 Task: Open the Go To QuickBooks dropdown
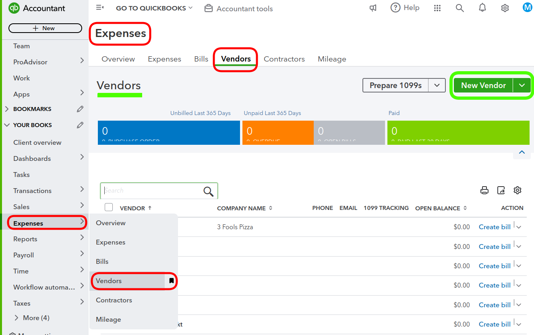[x=154, y=8]
